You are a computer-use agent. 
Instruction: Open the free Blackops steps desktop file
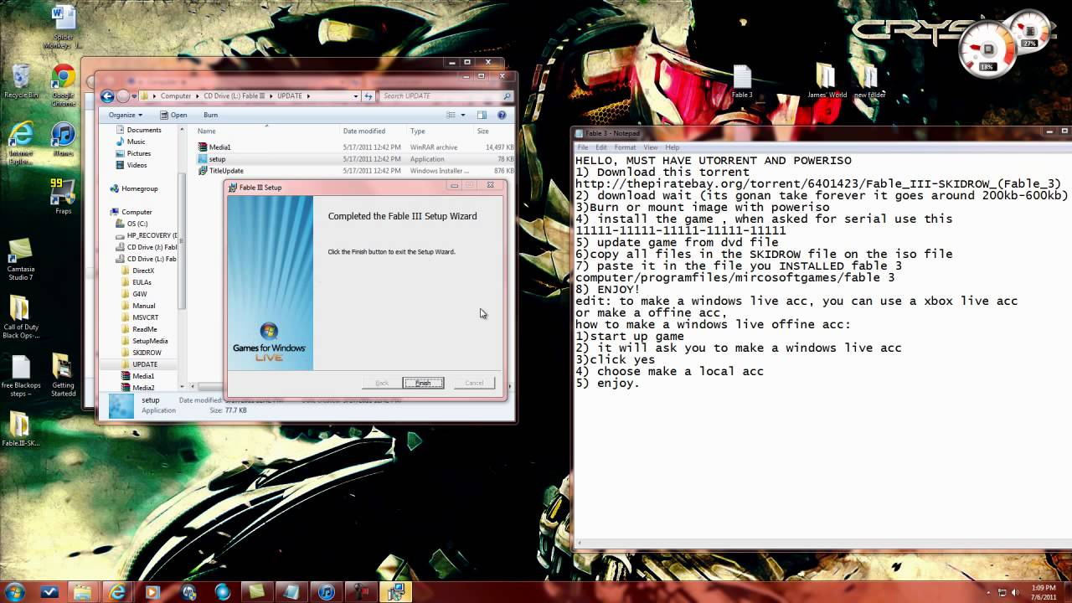click(21, 377)
